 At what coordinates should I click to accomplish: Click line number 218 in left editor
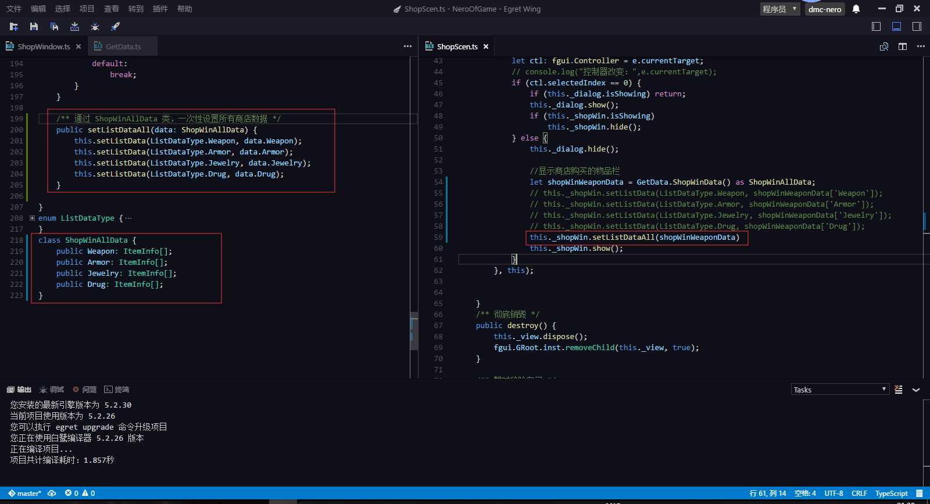16,240
